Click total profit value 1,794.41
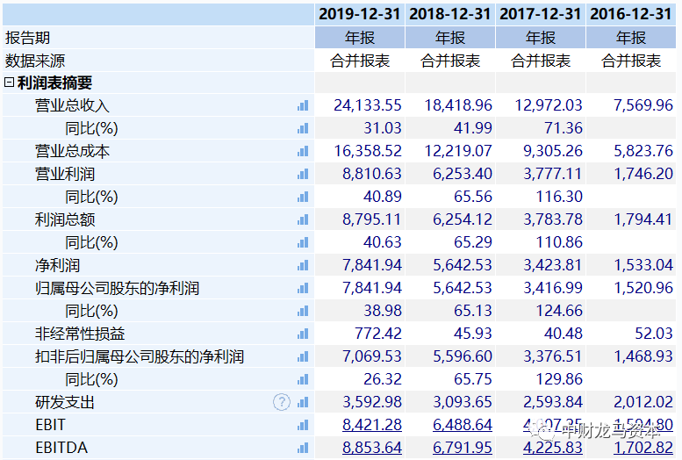Screen dimensions: 682x460 (643, 219)
